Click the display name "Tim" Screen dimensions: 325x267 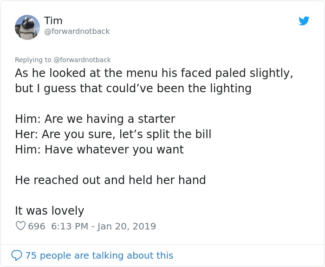53,20
